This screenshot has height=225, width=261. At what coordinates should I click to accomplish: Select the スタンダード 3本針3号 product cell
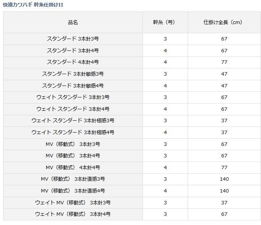tap(73, 39)
